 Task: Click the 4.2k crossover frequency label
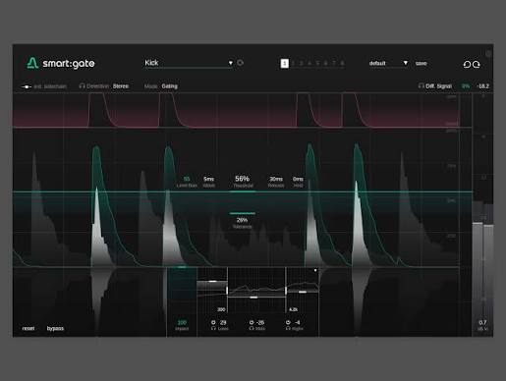pos(293,309)
